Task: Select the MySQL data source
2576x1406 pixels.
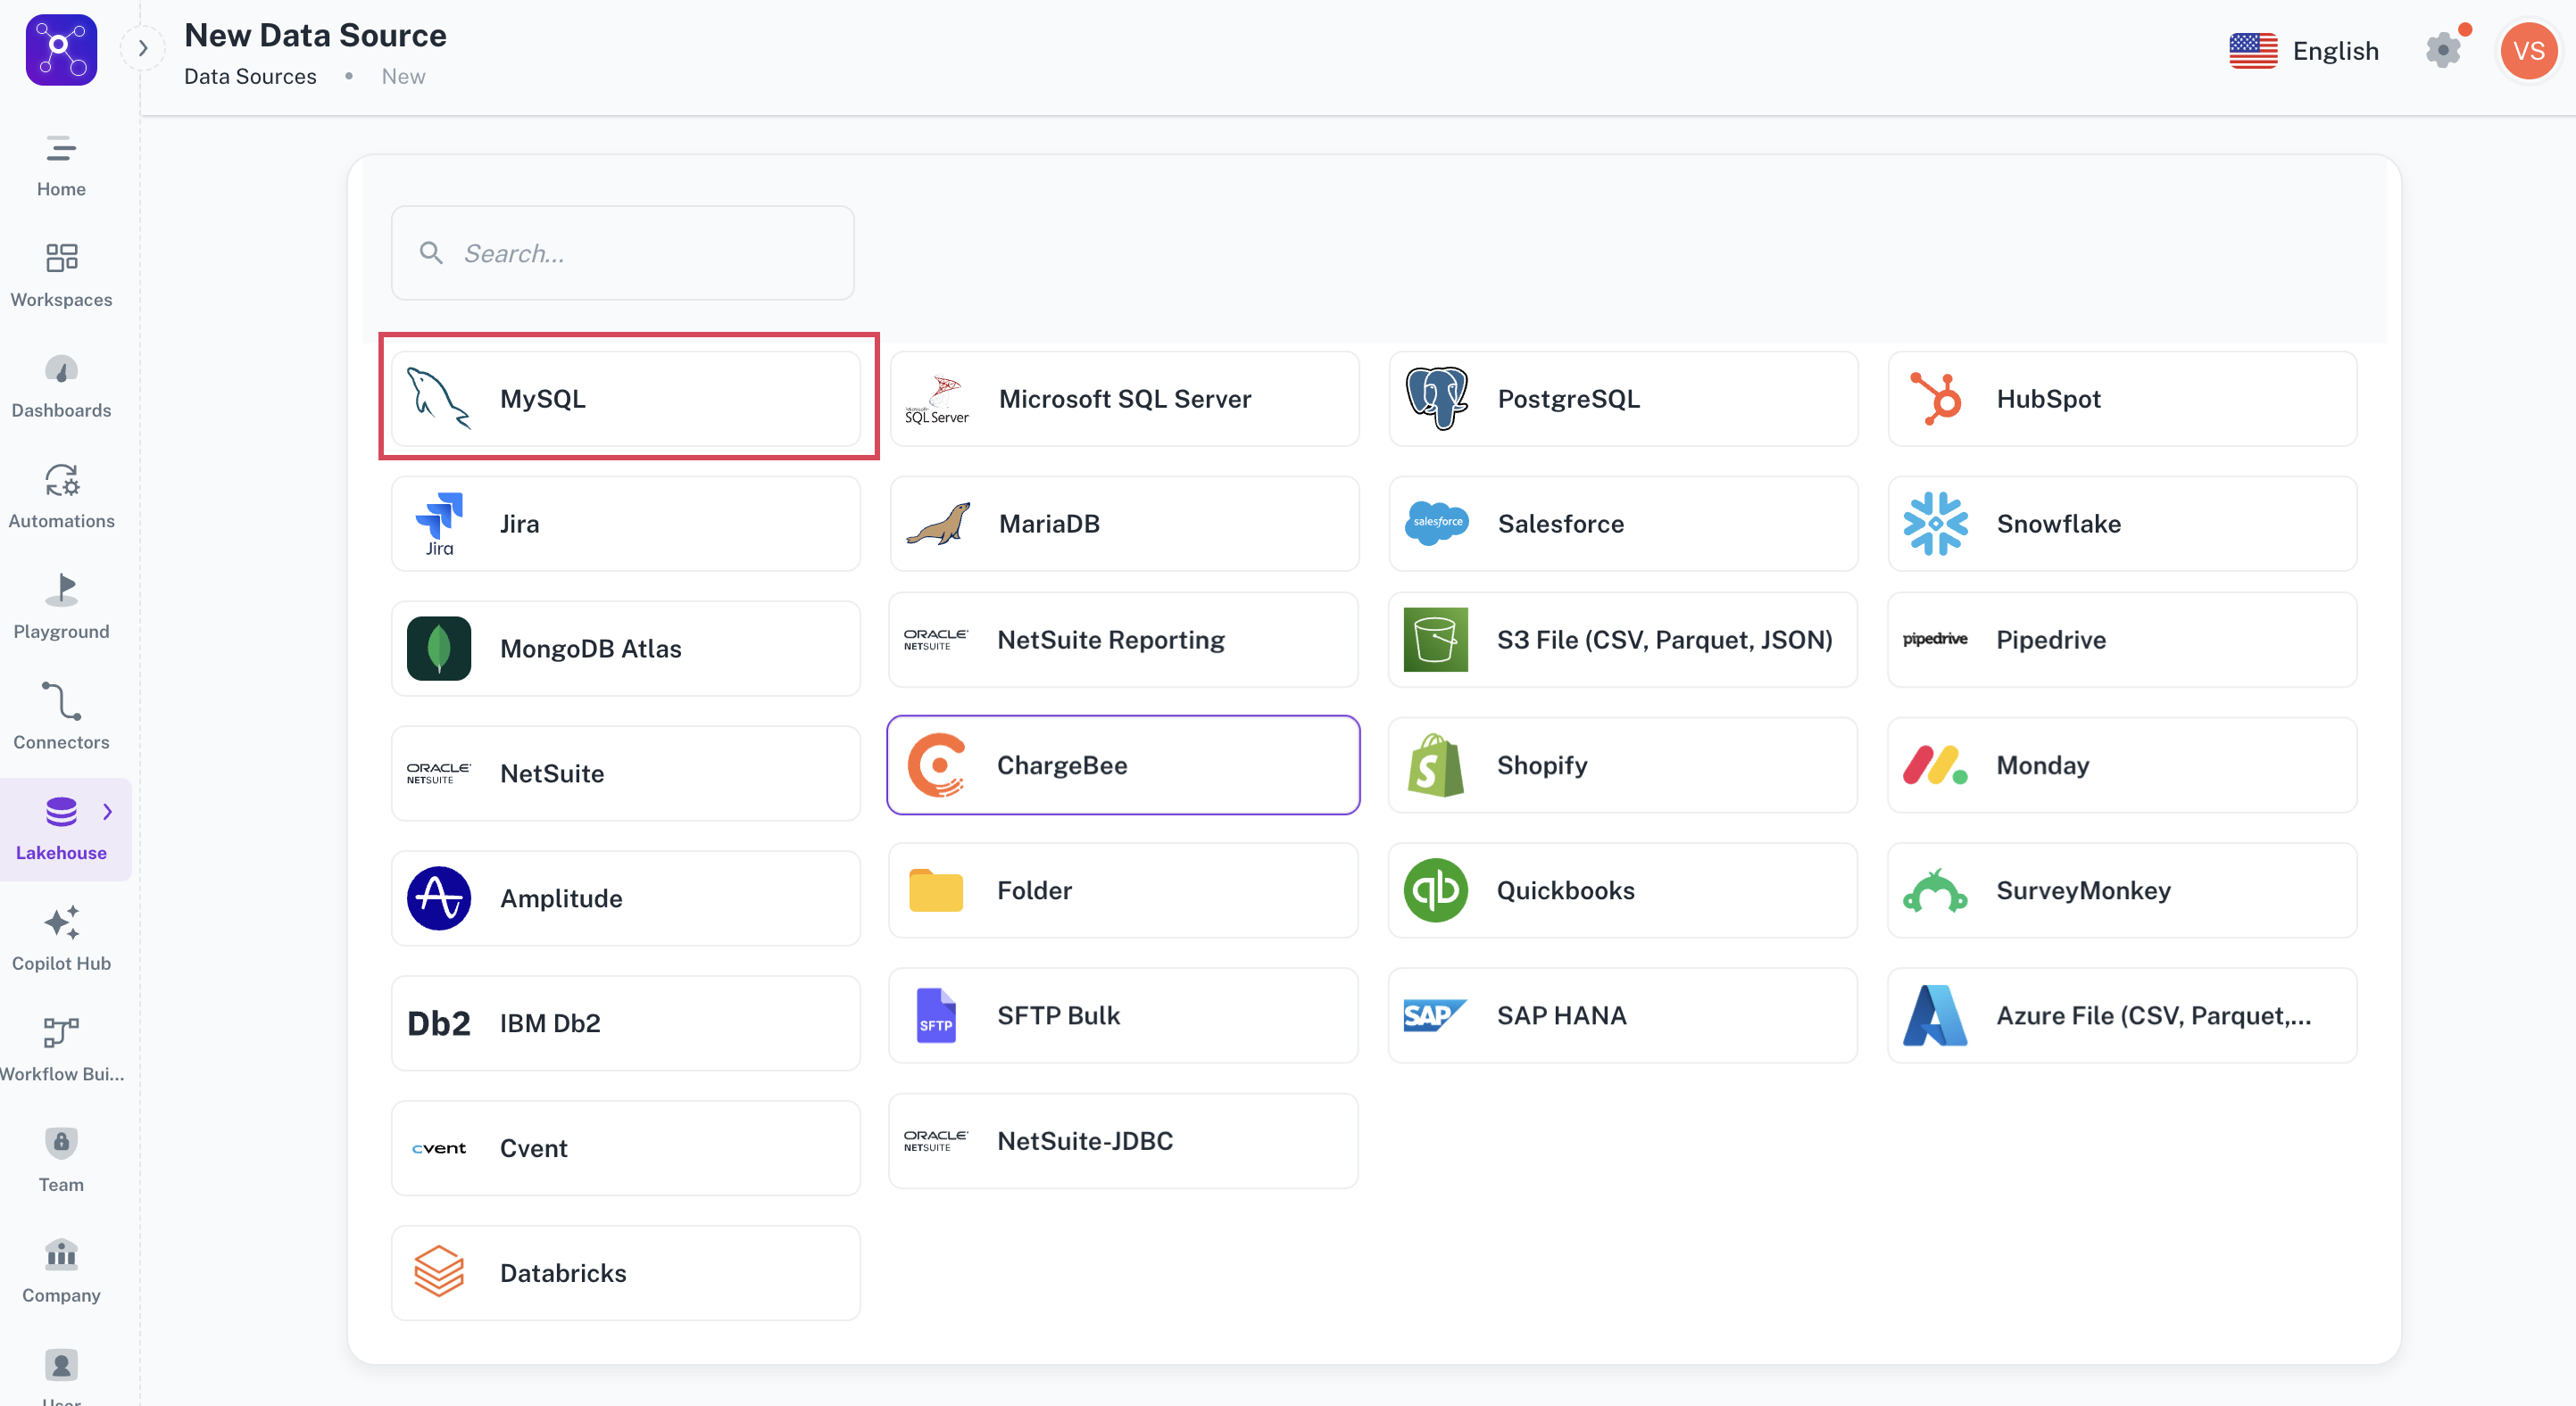Action: (626, 398)
